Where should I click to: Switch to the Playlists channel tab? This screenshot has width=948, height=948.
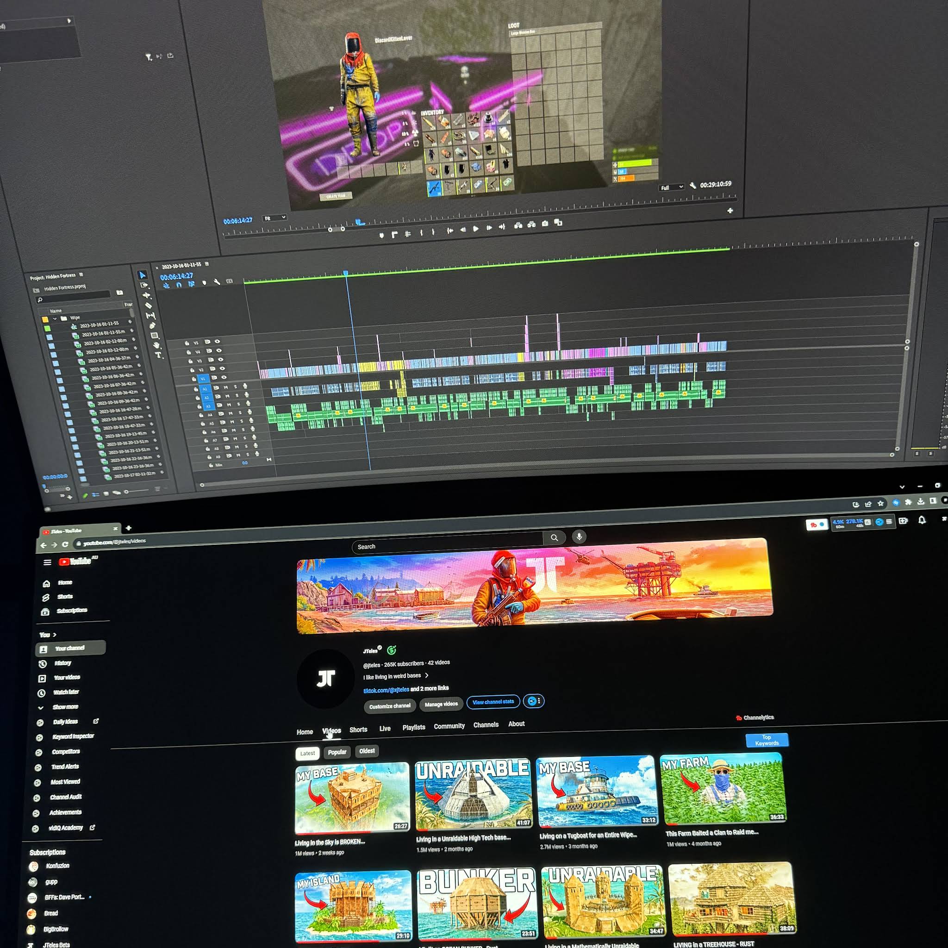414,727
